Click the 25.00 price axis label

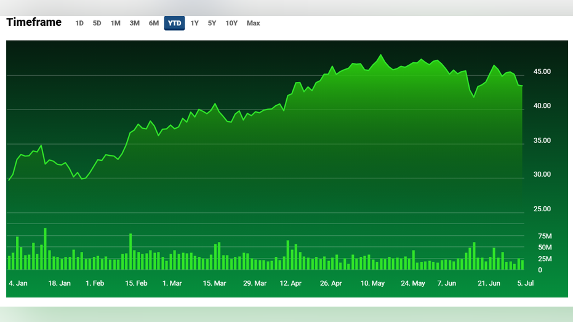542,209
